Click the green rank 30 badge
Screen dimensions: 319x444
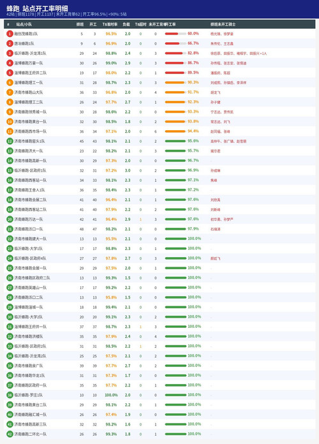10,317
